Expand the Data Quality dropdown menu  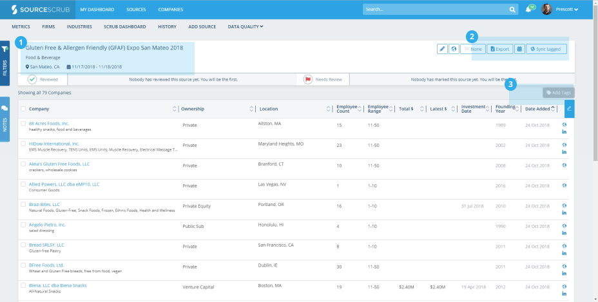click(x=246, y=26)
